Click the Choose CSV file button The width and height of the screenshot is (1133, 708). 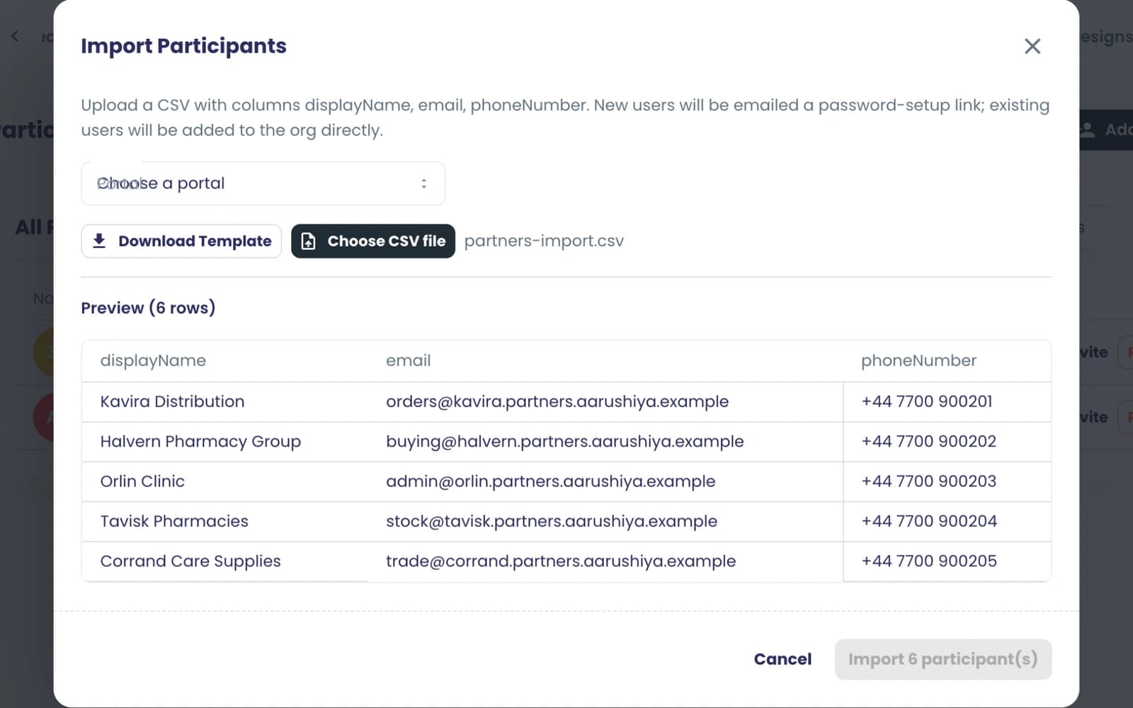coord(373,241)
